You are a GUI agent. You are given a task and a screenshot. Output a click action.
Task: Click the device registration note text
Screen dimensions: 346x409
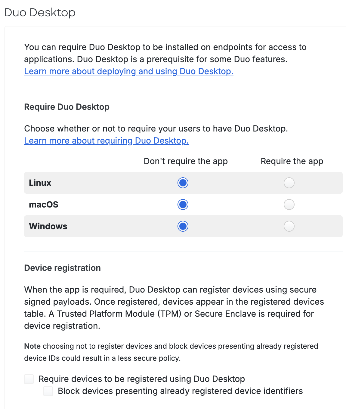[x=171, y=352]
